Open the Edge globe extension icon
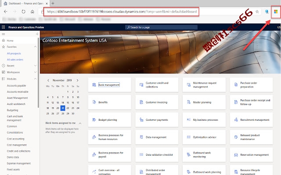281x175 pixels. pyautogui.click(x=267, y=12)
